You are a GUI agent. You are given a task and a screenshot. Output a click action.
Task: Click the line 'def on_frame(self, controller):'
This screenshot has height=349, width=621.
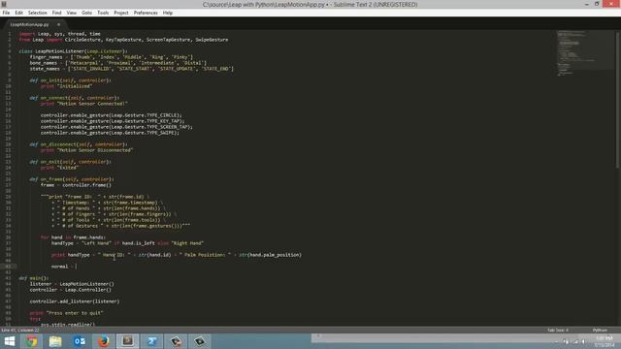[72, 179]
